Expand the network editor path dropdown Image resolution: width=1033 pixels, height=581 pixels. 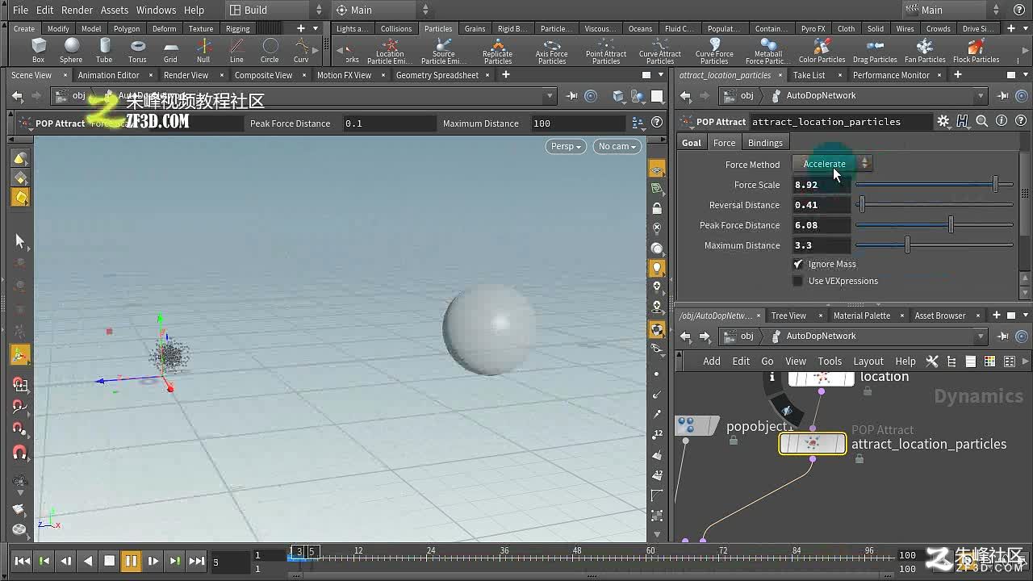click(x=981, y=336)
